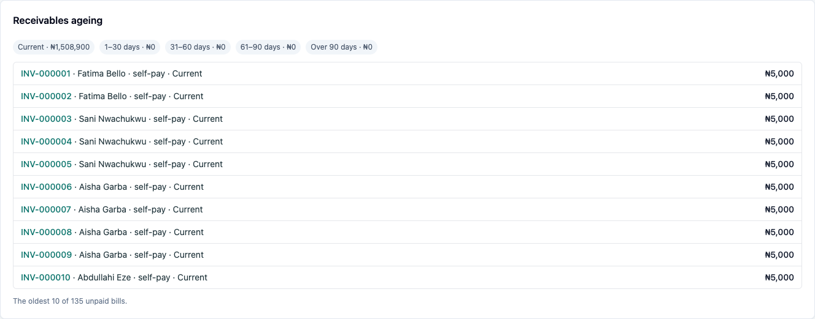This screenshot has width=815, height=319.
Task: Click the 1–30 days ageing chip
Action: click(x=129, y=47)
